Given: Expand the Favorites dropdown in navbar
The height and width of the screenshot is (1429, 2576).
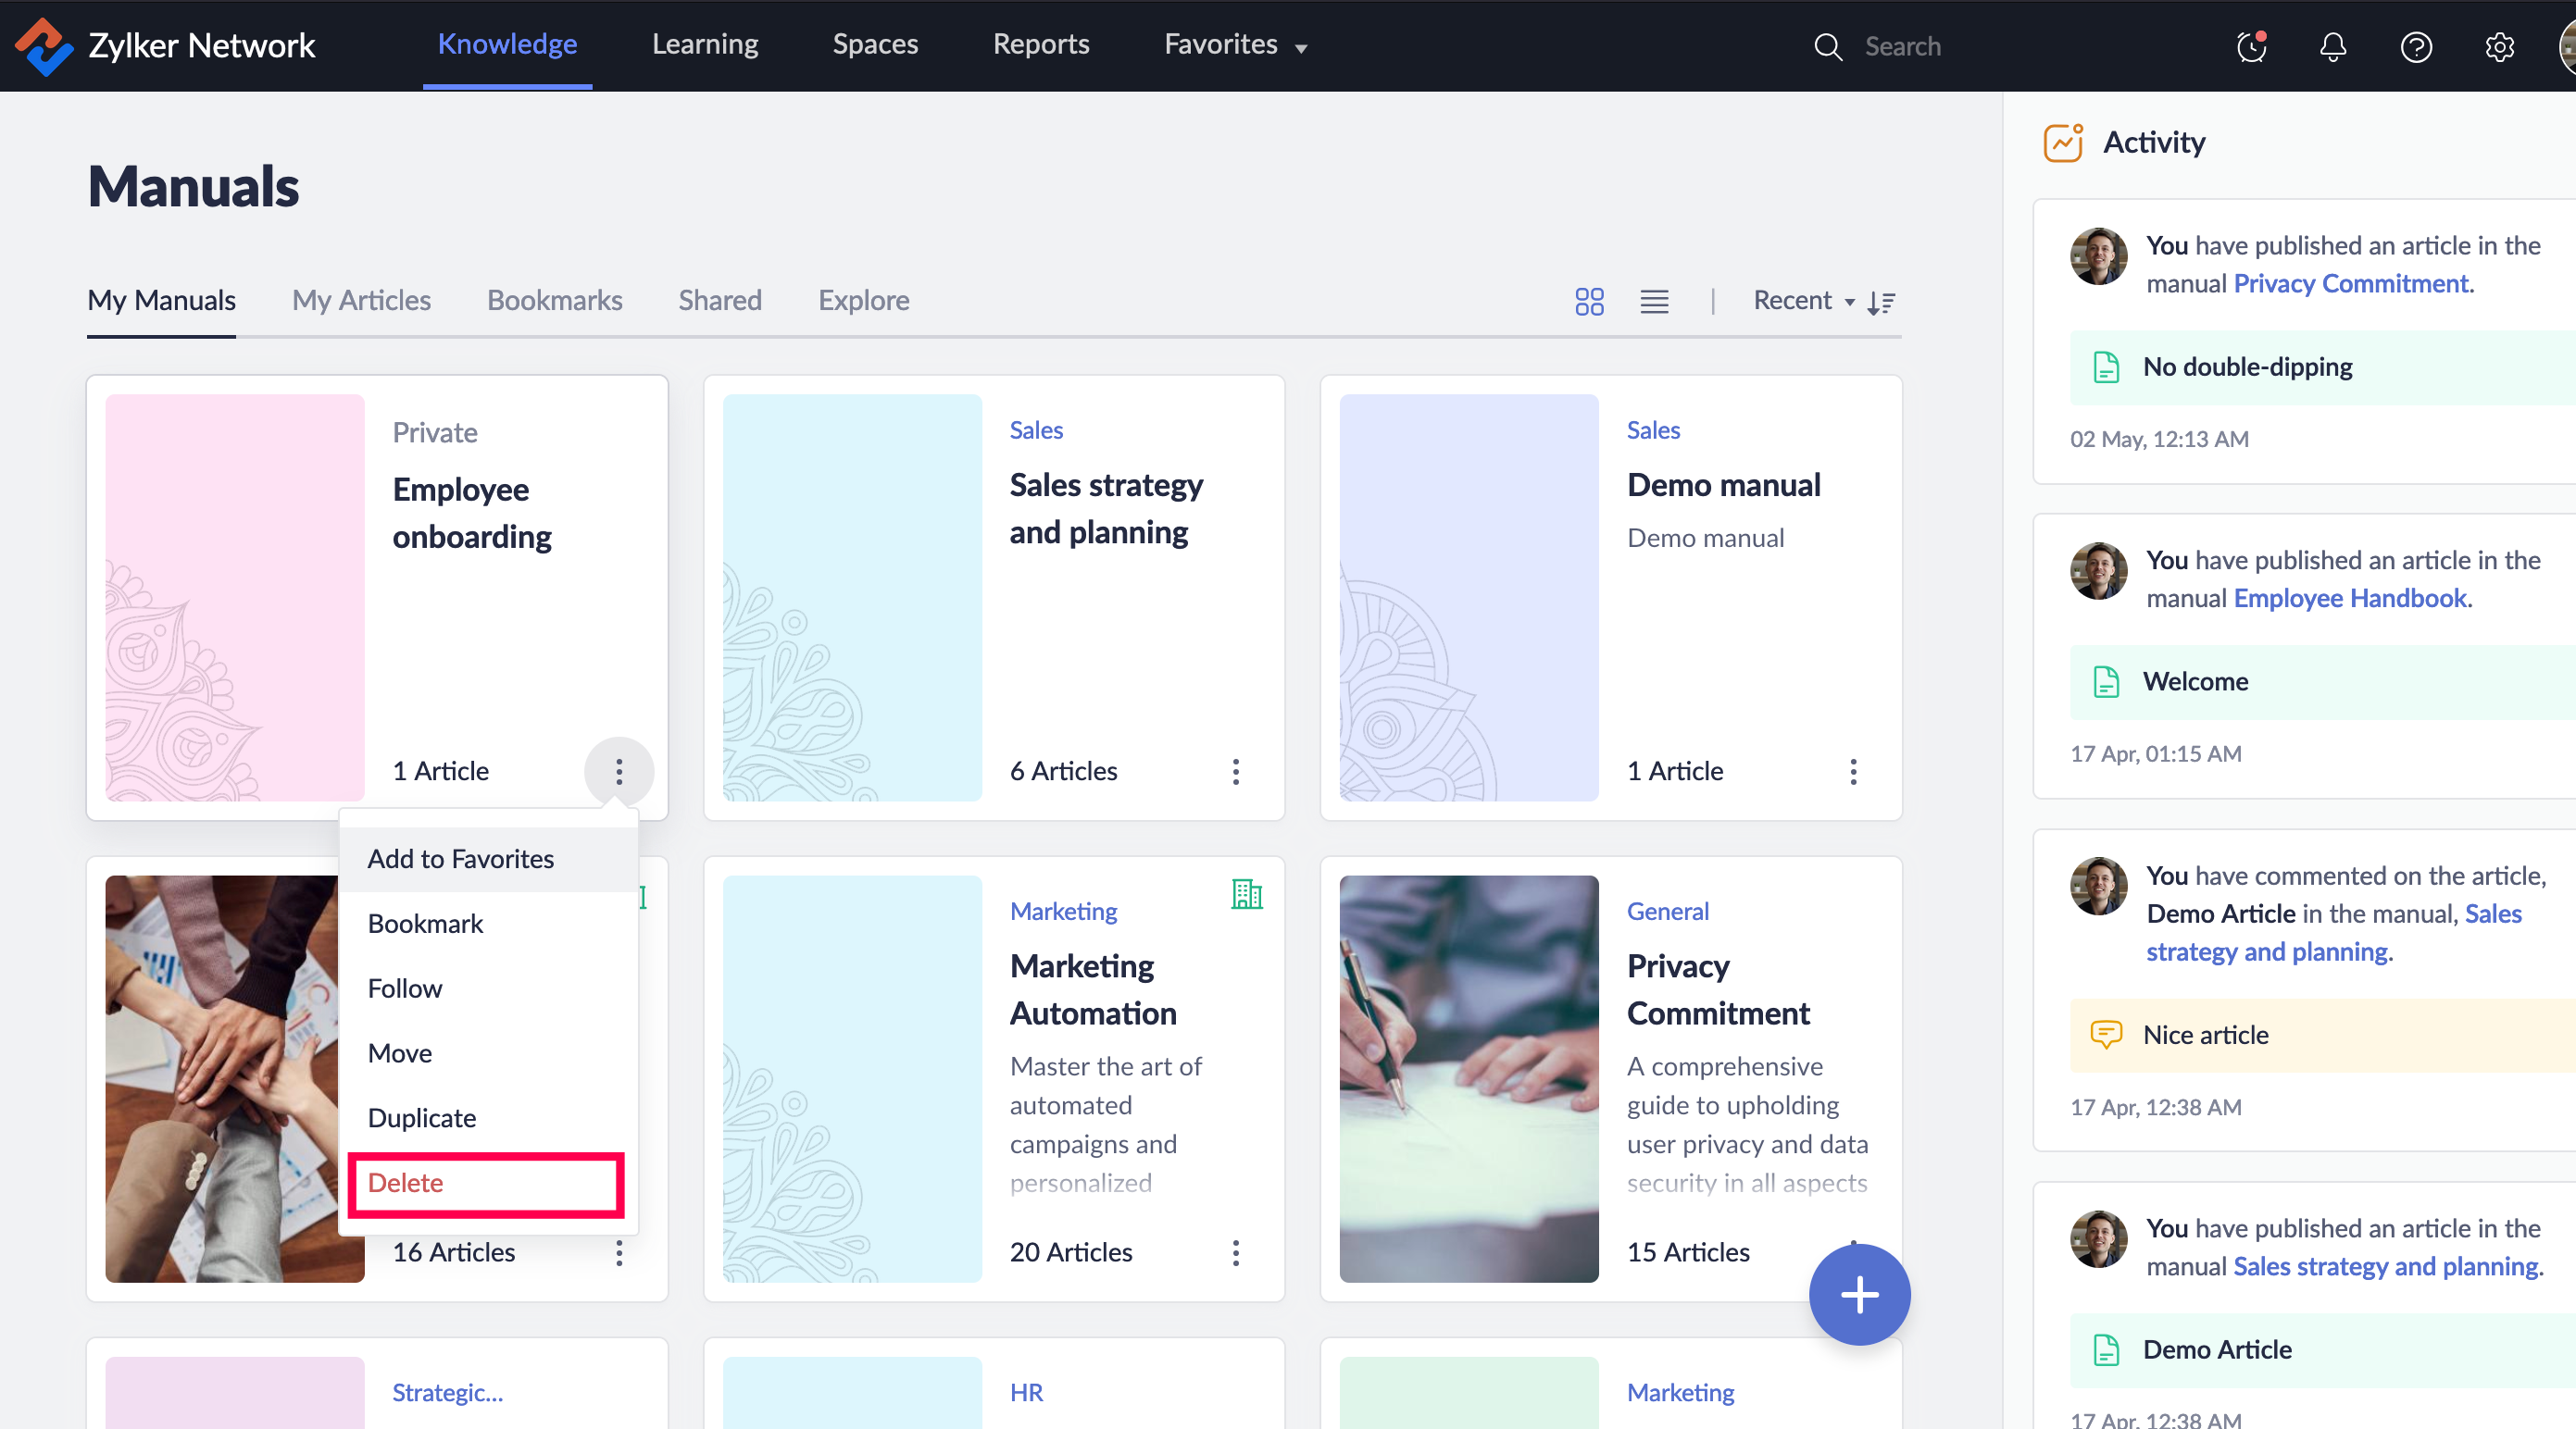Looking at the screenshot, I should [1235, 45].
